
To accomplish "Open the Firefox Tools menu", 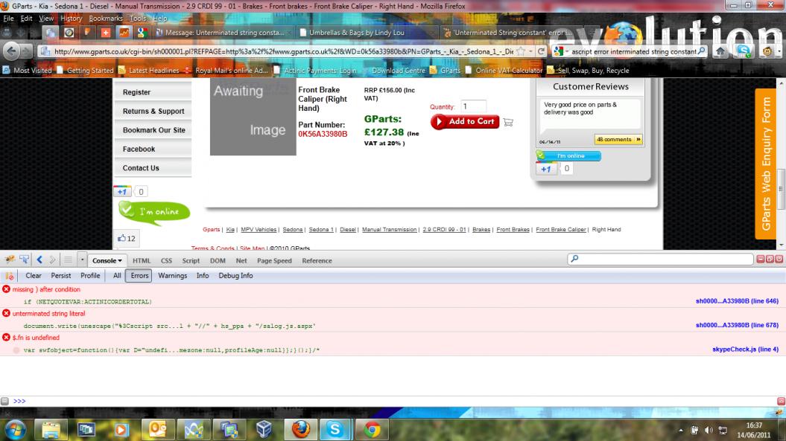I will [137, 19].
